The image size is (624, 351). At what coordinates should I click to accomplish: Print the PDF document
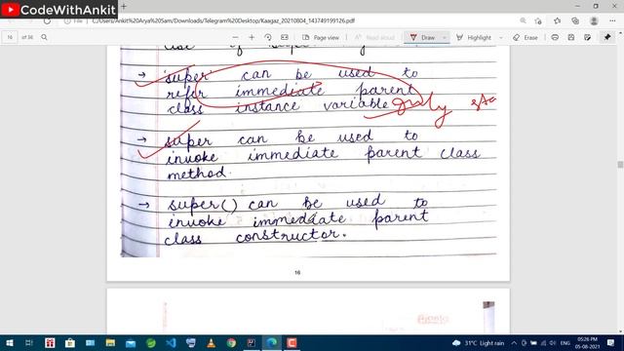click(x=555, y=37)
